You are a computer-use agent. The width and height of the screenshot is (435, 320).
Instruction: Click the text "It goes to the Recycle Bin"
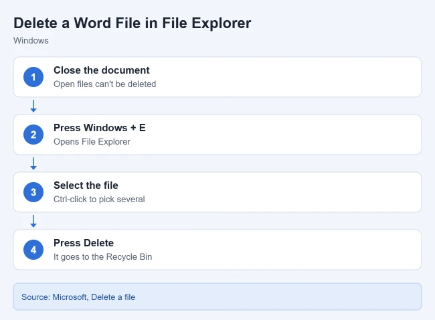[x=103, y=256]
